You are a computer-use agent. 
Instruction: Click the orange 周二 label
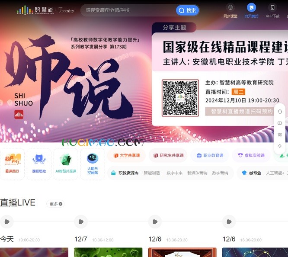tap(238, 92)
